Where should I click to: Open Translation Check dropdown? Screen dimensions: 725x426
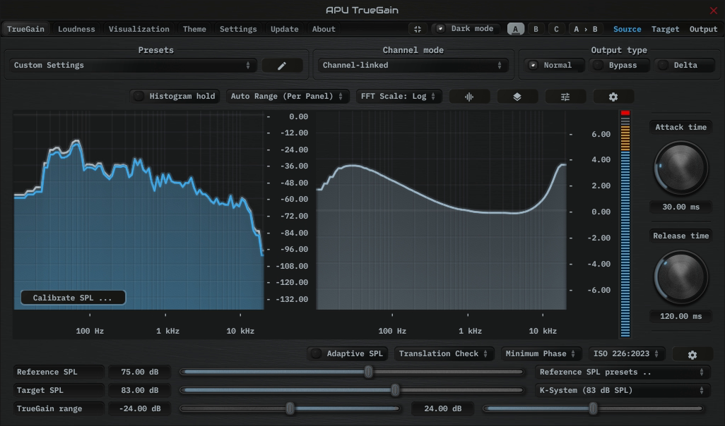[444, 353]
